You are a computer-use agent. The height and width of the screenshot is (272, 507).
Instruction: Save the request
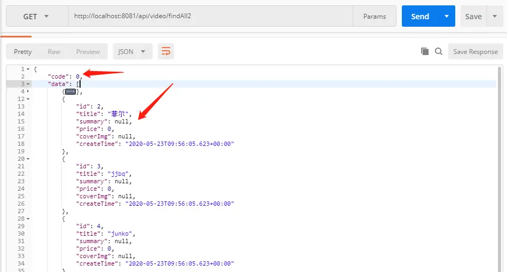(473, 16)
